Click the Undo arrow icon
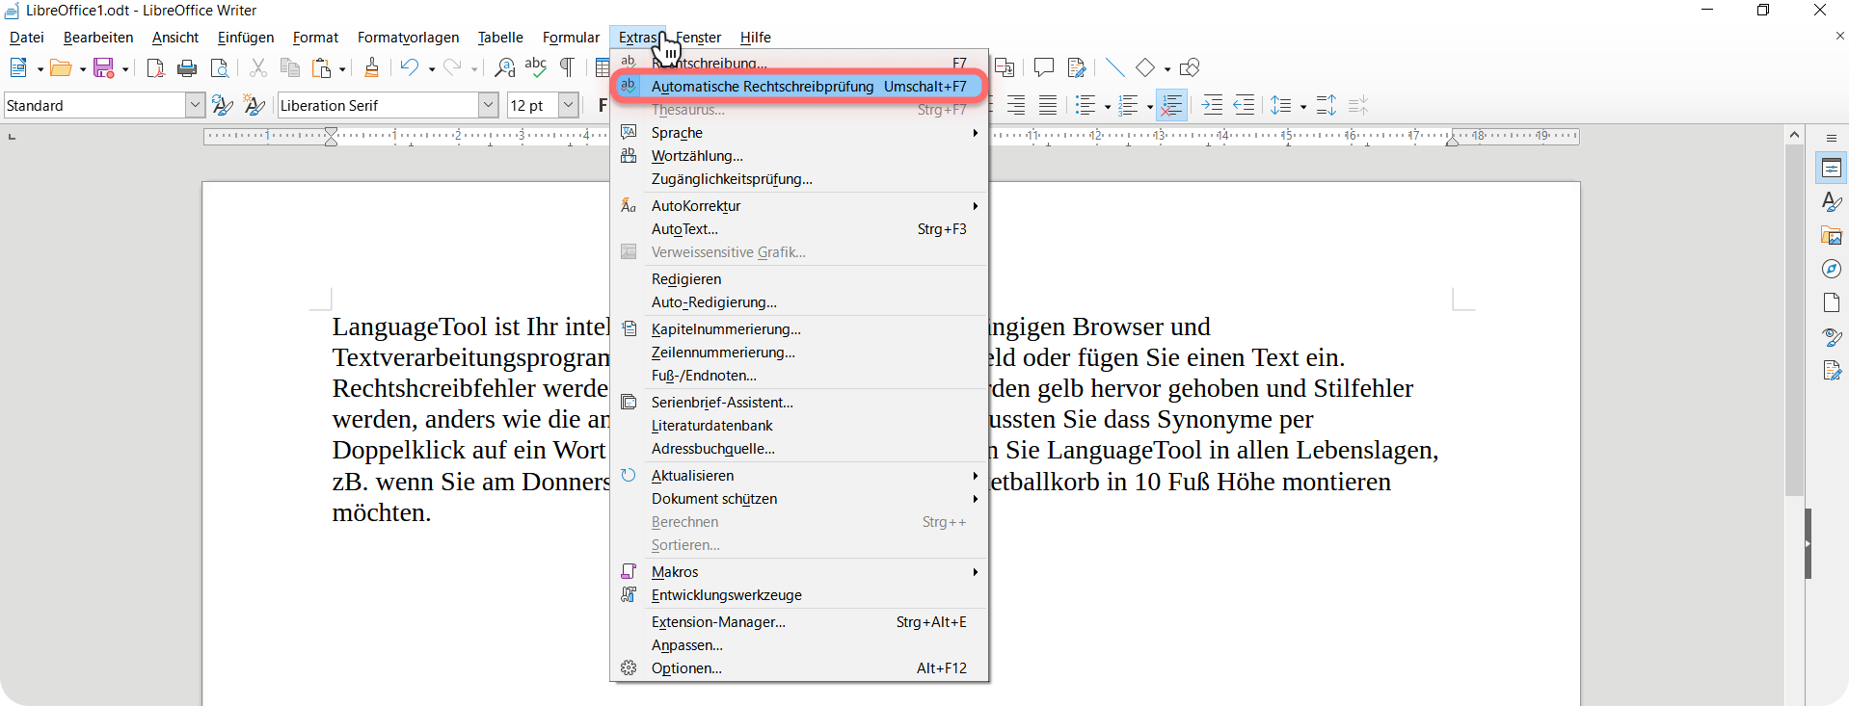 pyautogui.click(x=410, y=68)
